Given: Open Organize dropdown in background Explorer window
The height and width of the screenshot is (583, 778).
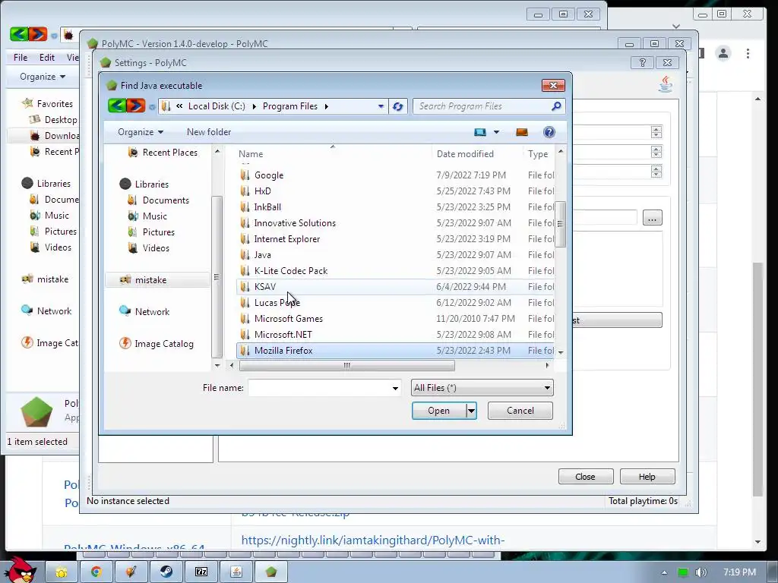Looking at the screenshot, I should click(x=43, y=77).
